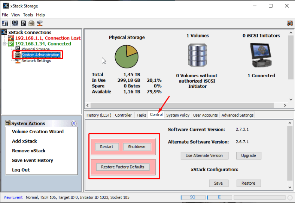Click the System Administration tree icon
295x203 pixels.
pos(18,55)
